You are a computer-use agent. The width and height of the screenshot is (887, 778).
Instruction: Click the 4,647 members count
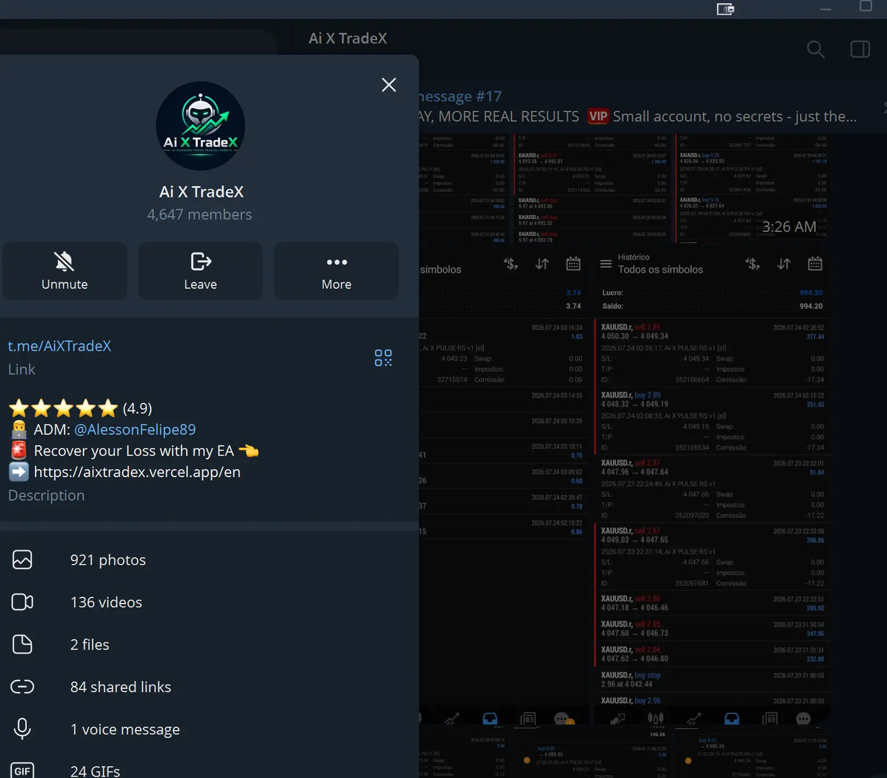point(199,214)
